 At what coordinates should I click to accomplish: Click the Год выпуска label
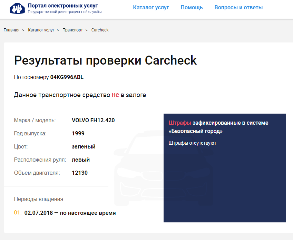click(30, 133)
